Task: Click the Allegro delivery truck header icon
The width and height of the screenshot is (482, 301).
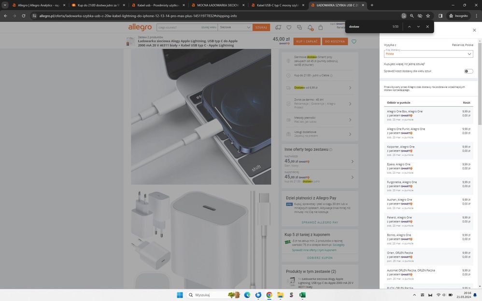Action: point(278,27)
